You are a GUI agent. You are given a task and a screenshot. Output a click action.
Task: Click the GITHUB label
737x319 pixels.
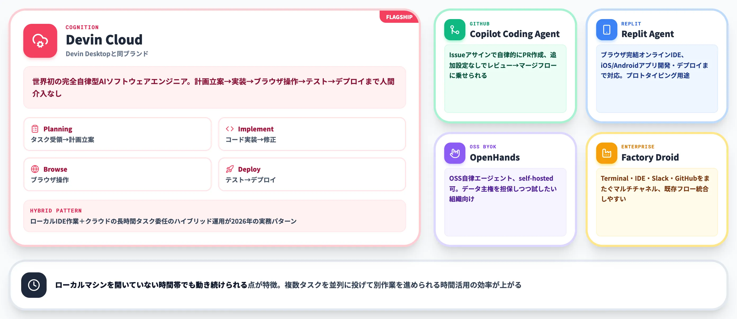tap(479, 24)
